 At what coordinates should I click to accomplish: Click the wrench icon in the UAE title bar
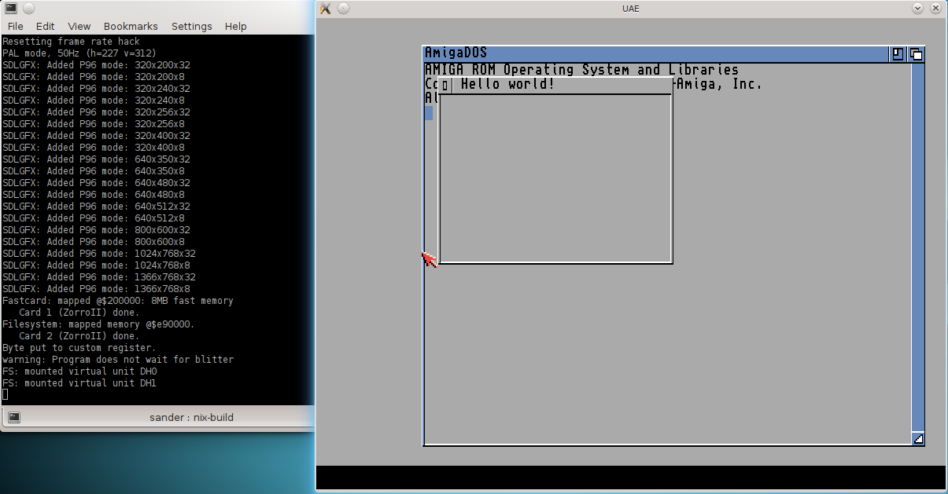324,9
